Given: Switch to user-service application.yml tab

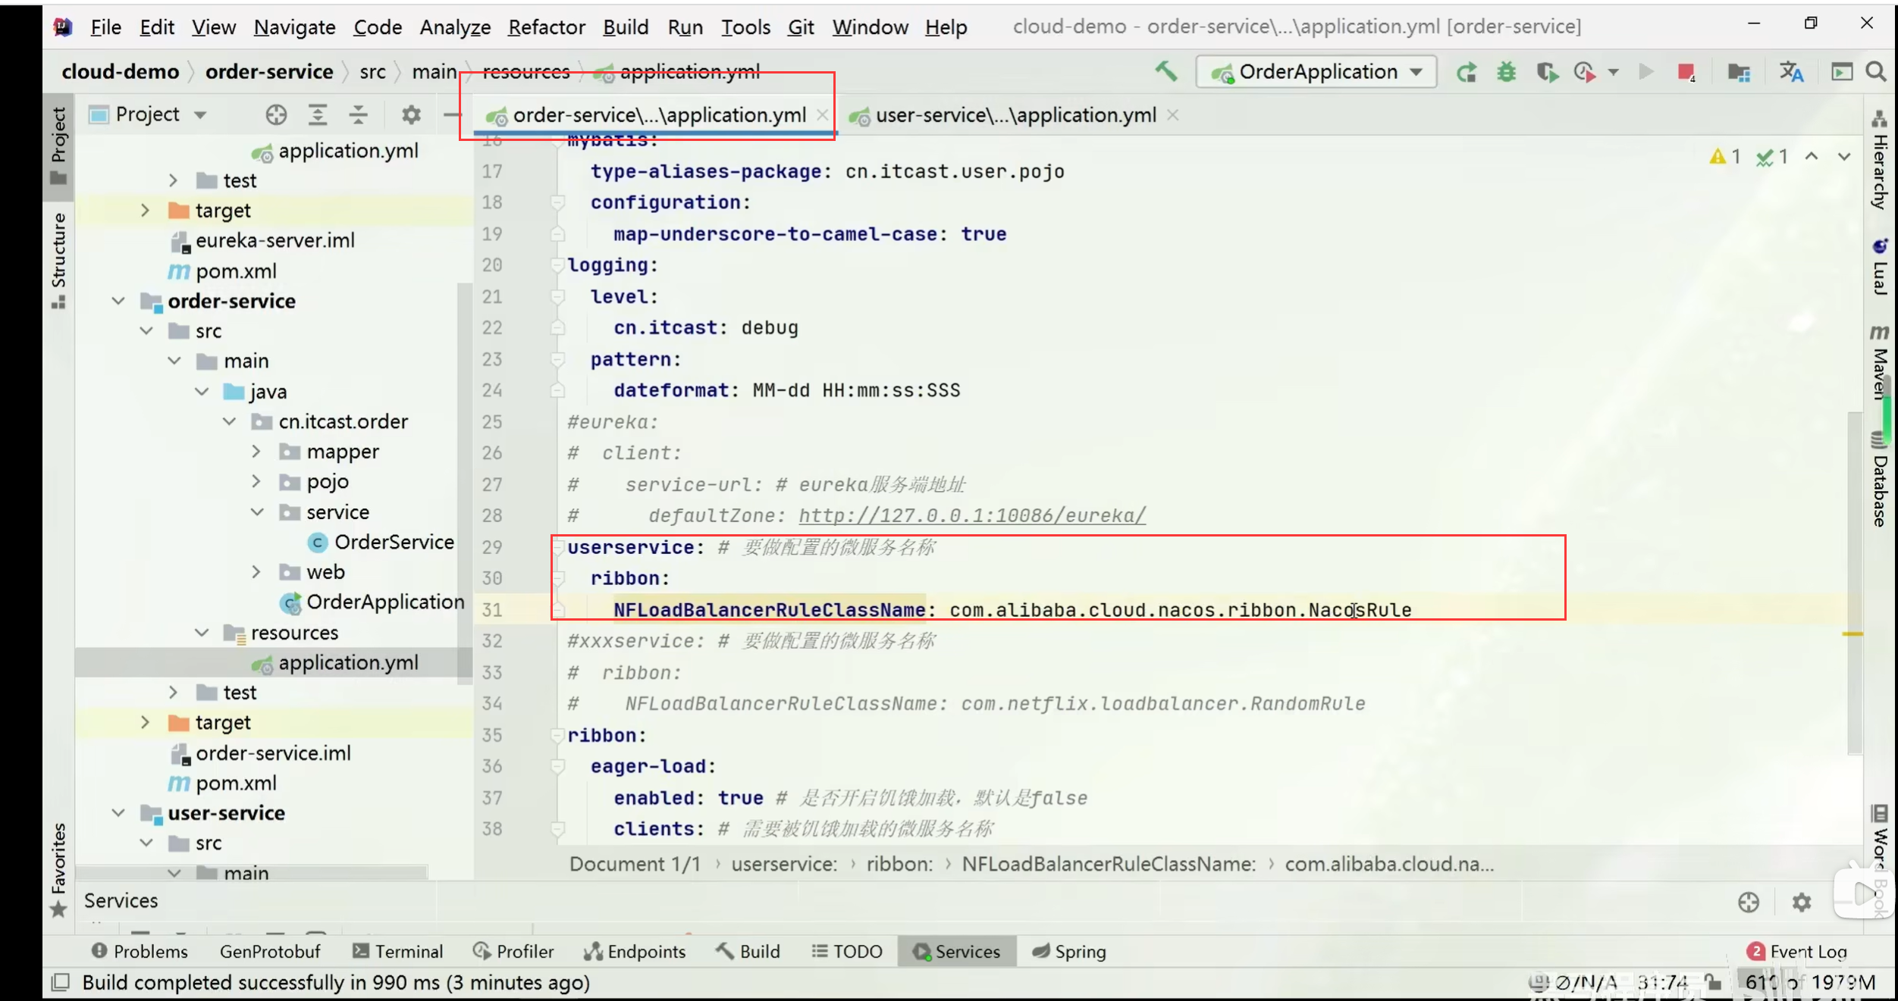Looking at the screenshot, I should pos(1015,115).
